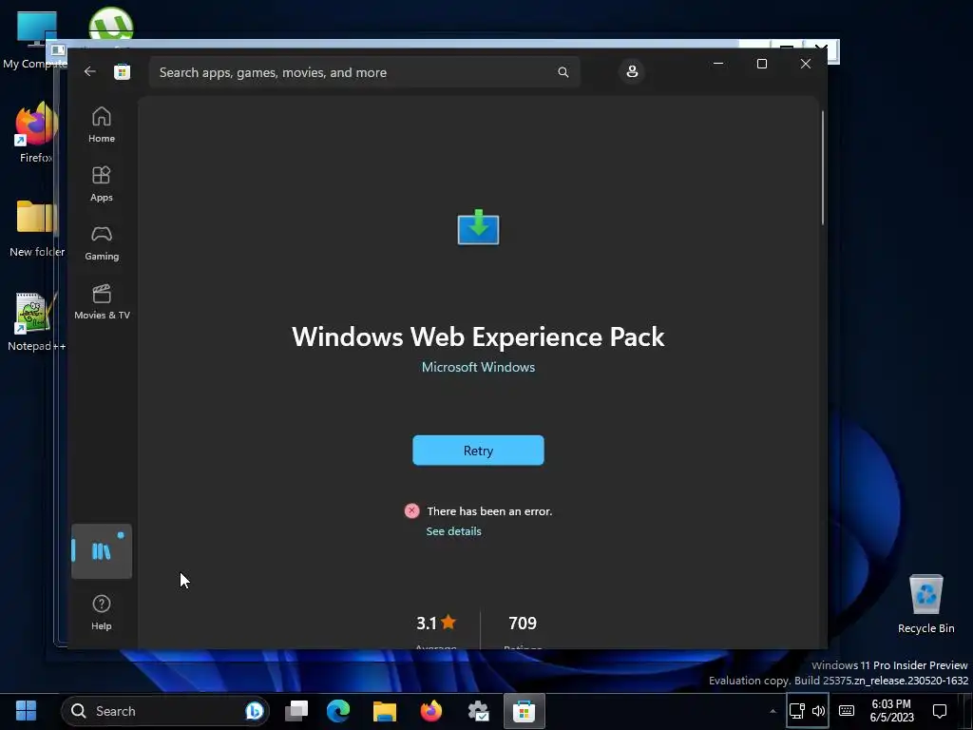Open Task View on the taskbar

[296, 711]
